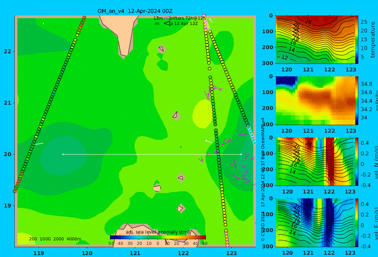The image size is (378, 257).
Task: Click longitude 123 tick under temperature panel
Action: coord(351,70)
